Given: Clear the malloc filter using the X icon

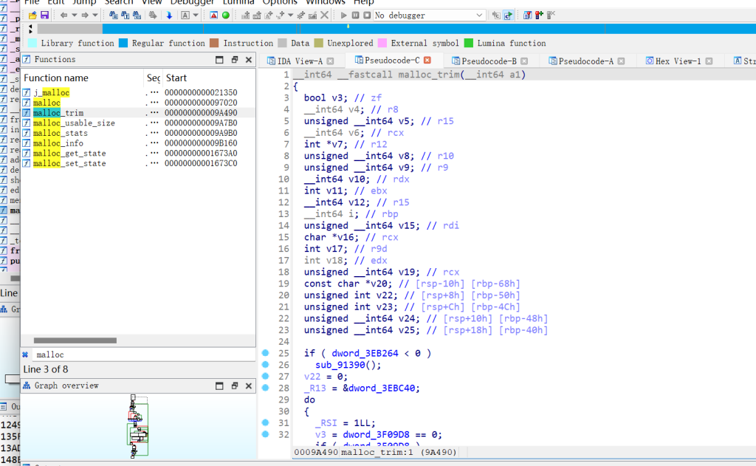Looking at the screenshot, I should [x=25, y=355].
